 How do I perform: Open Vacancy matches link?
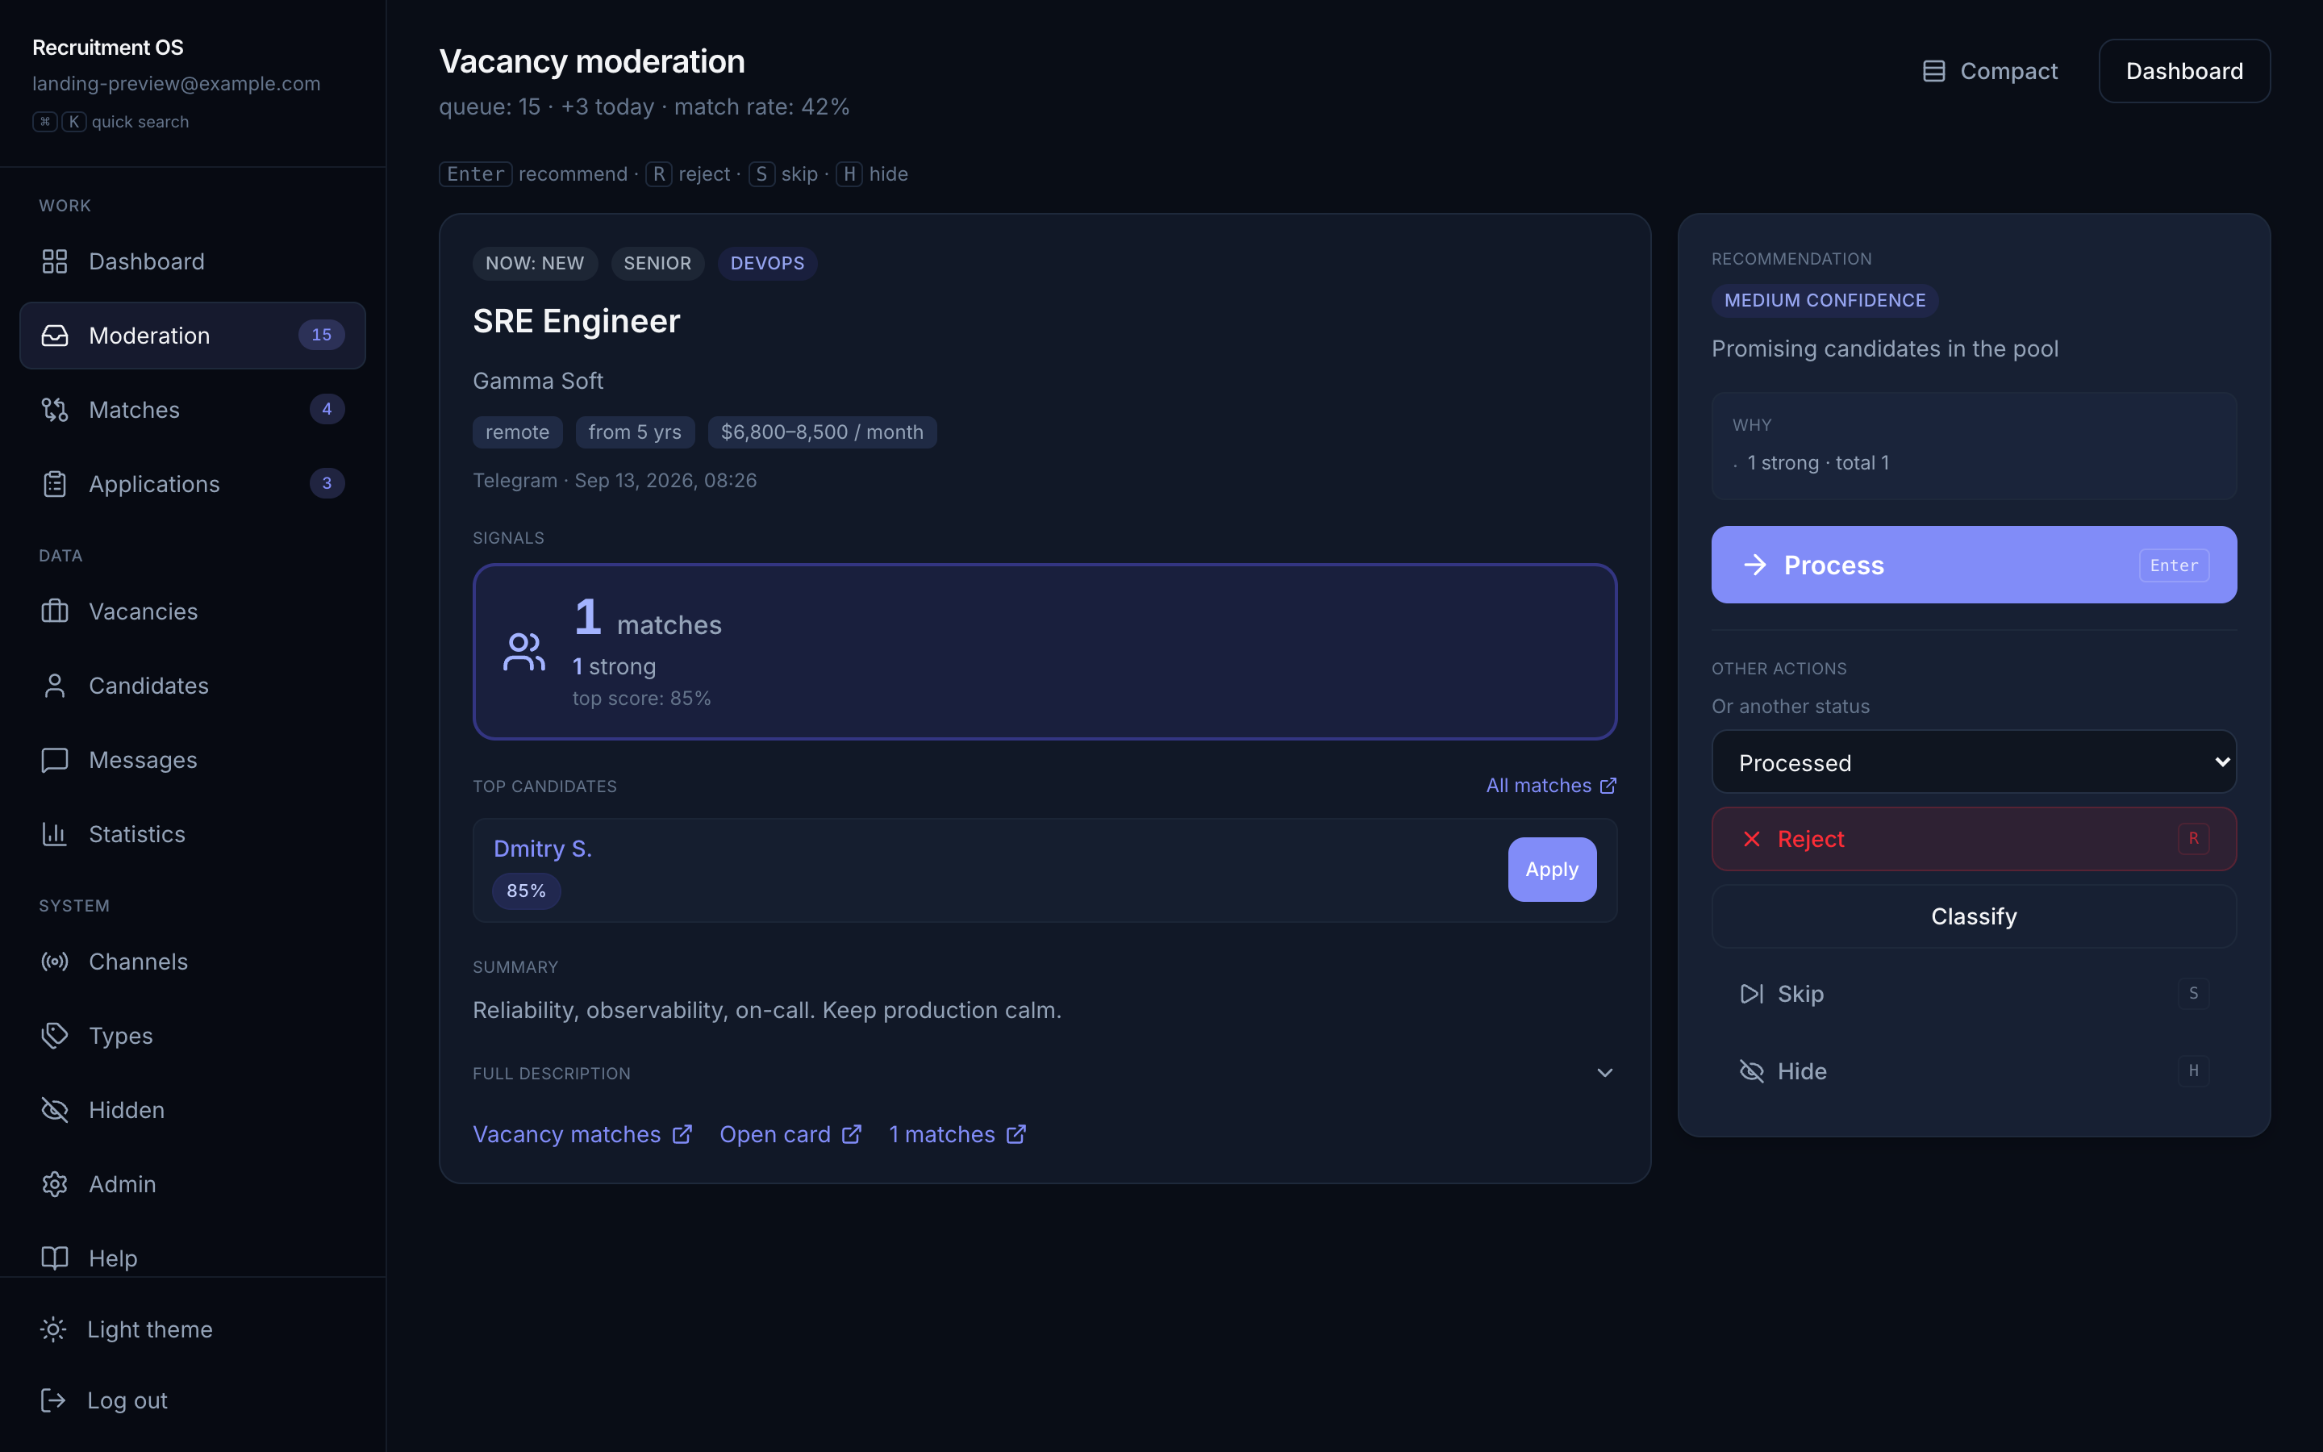[582, 1134]
